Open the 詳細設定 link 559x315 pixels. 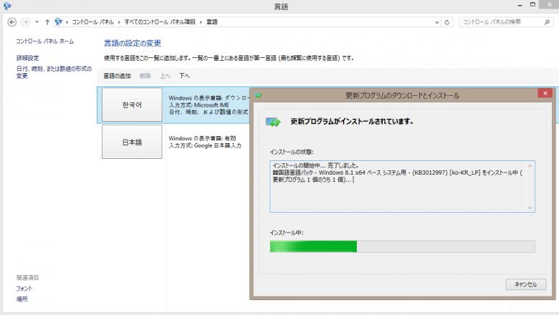[28, 58]
